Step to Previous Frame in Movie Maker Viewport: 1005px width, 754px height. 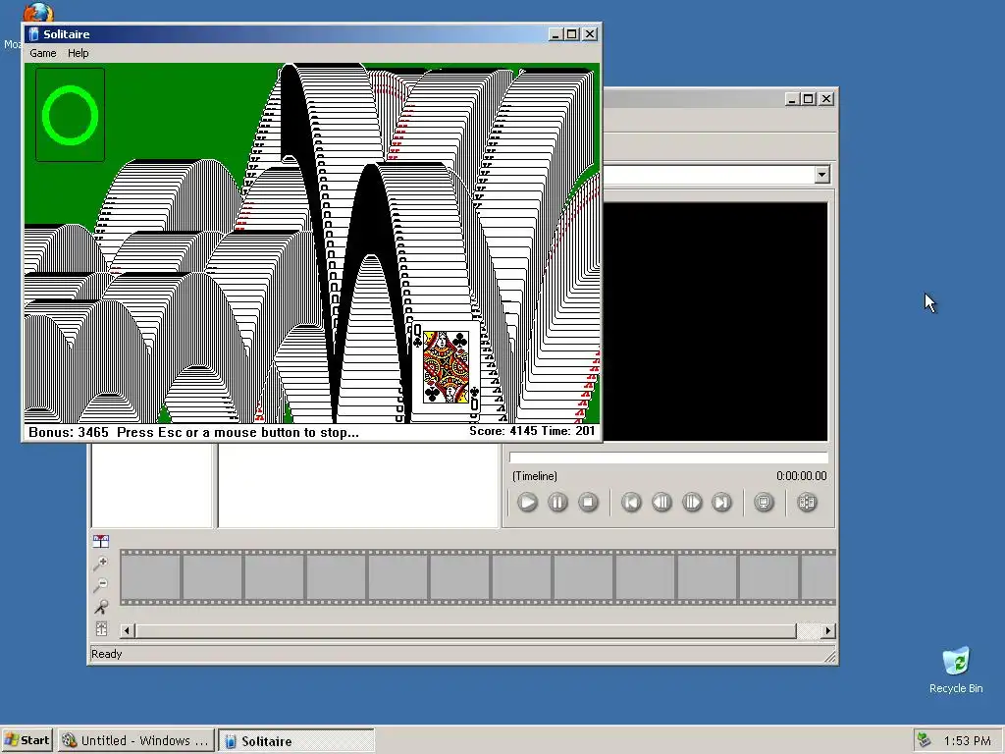tap(661, 502)
